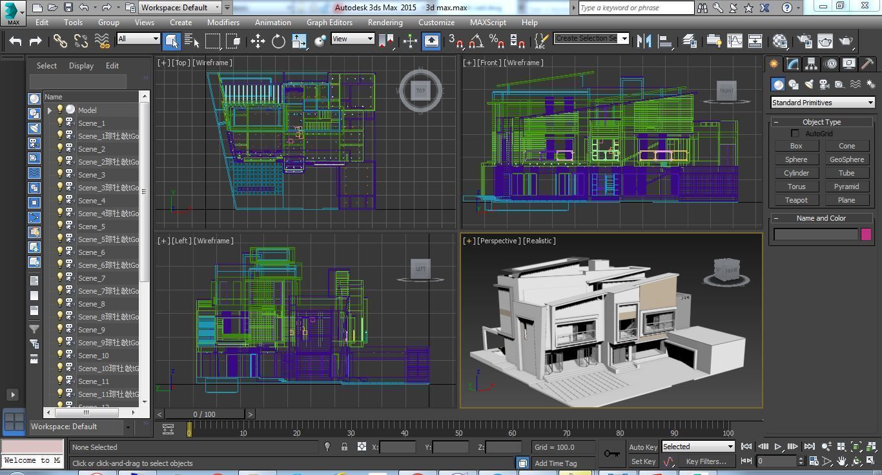882x475 pixels.
Task: Click the GeoSphere primitive button
Action: pyautogui.click(x=846, y=159)
